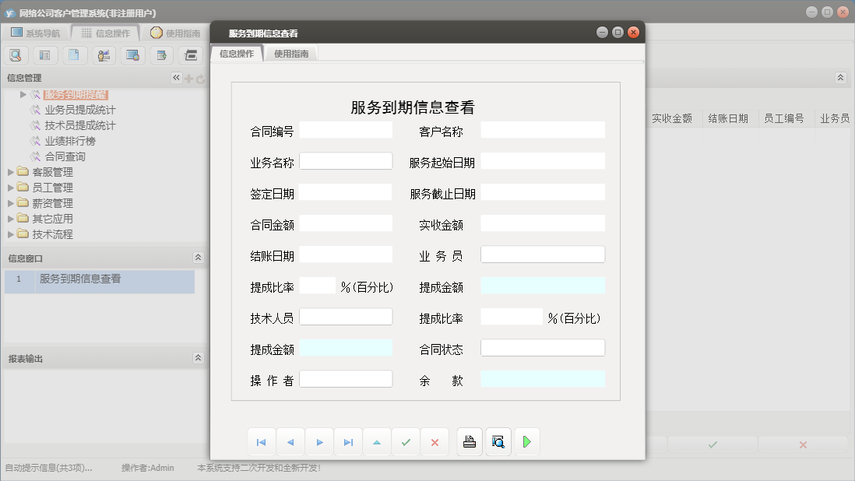
Task: Open print preview with the magnifier icon
Action: point(498,442)
